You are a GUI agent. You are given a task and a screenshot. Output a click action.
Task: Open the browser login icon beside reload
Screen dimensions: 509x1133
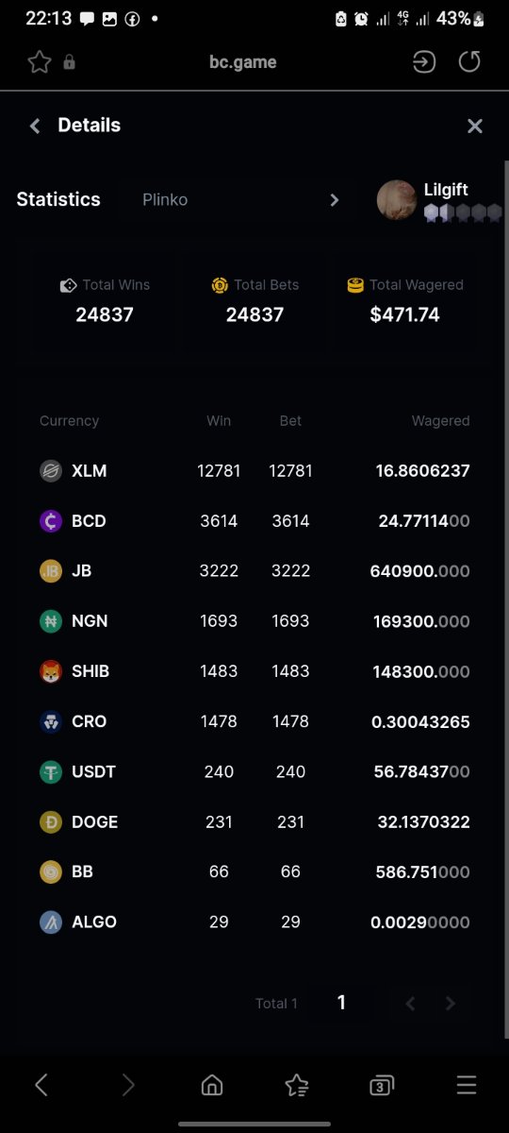tap(424, 62)
